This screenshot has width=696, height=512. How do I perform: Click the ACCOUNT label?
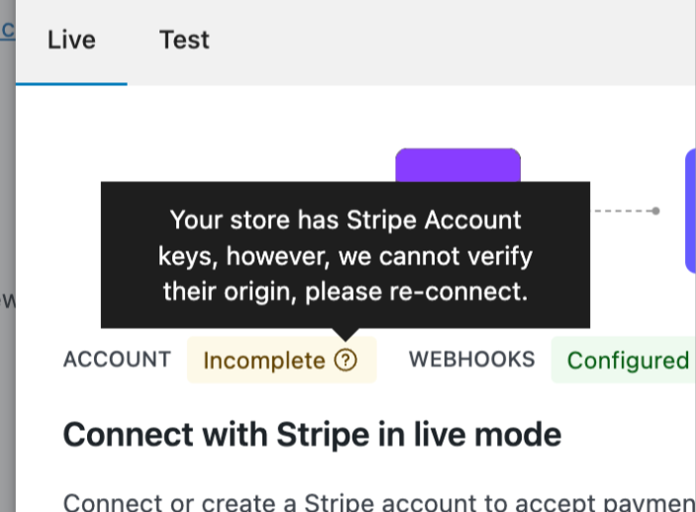pyautogui.click(x=117, y=359)
